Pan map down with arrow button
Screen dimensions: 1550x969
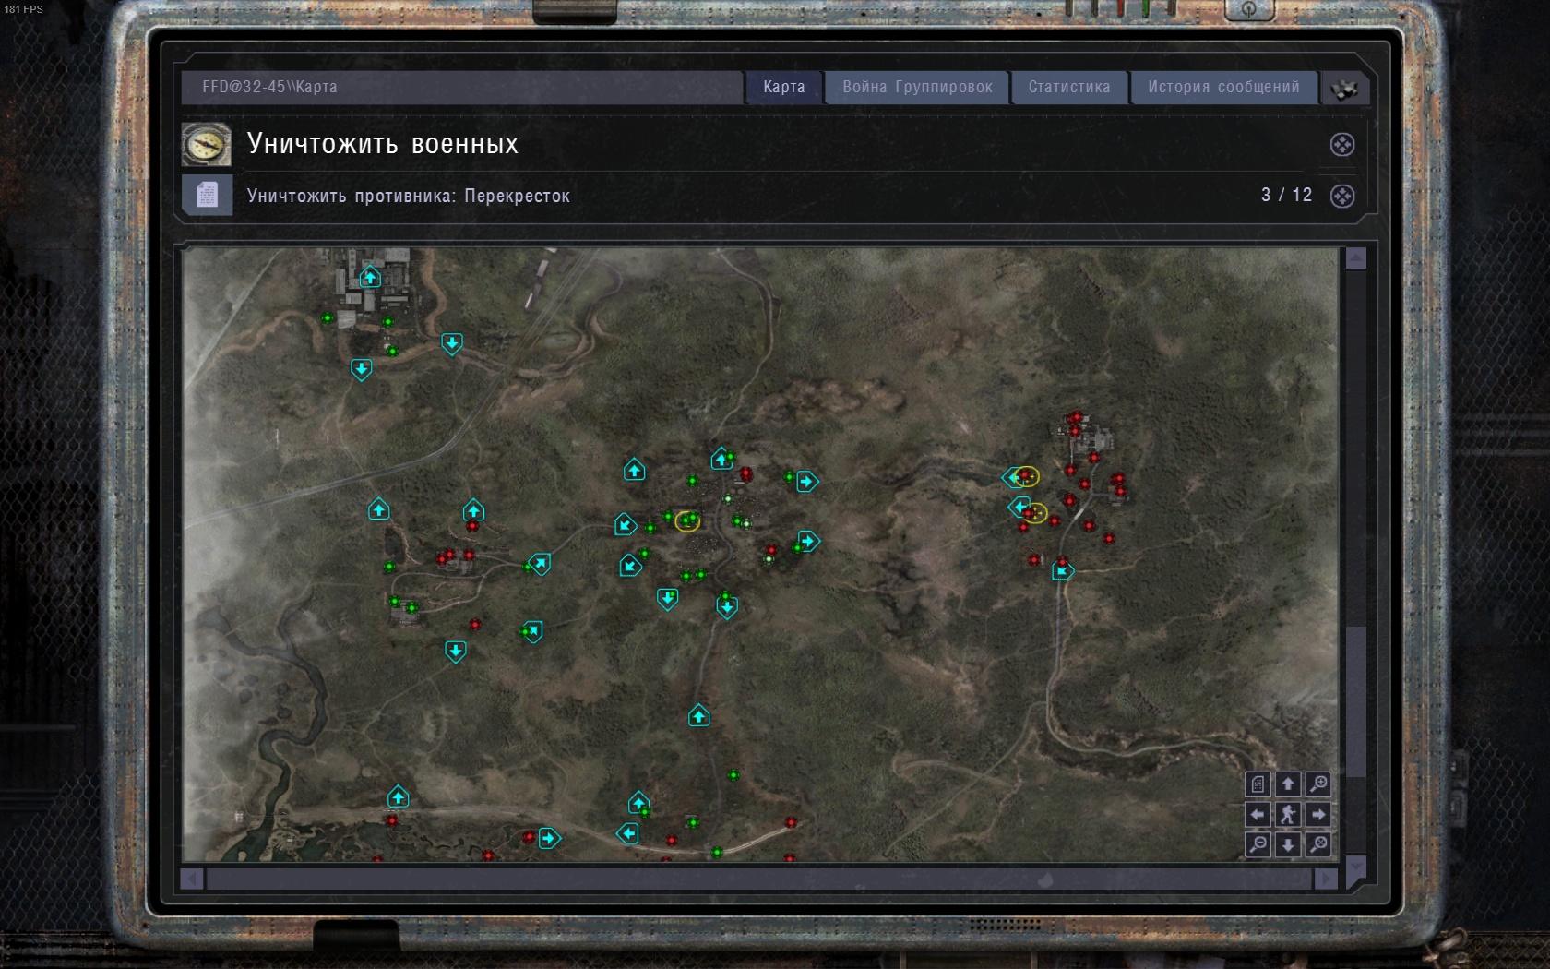click(x=1288, y=844)
